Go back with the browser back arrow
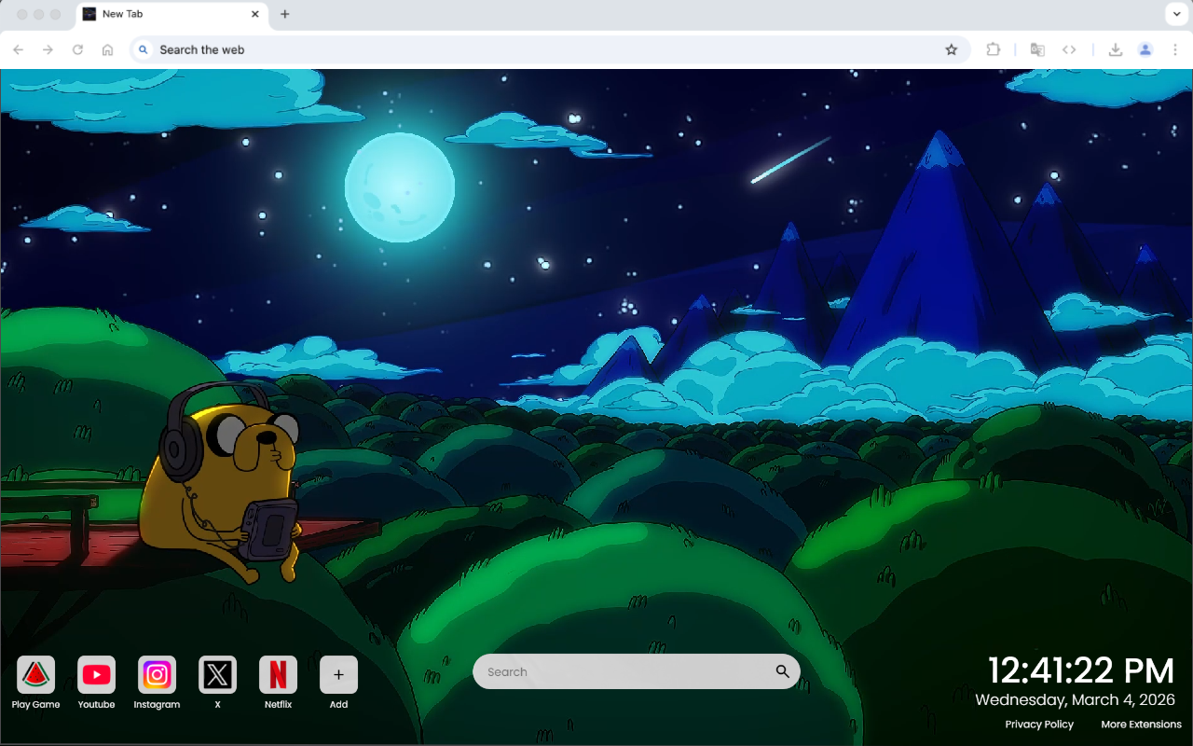The image size is (1193, 746). point(19,49)
